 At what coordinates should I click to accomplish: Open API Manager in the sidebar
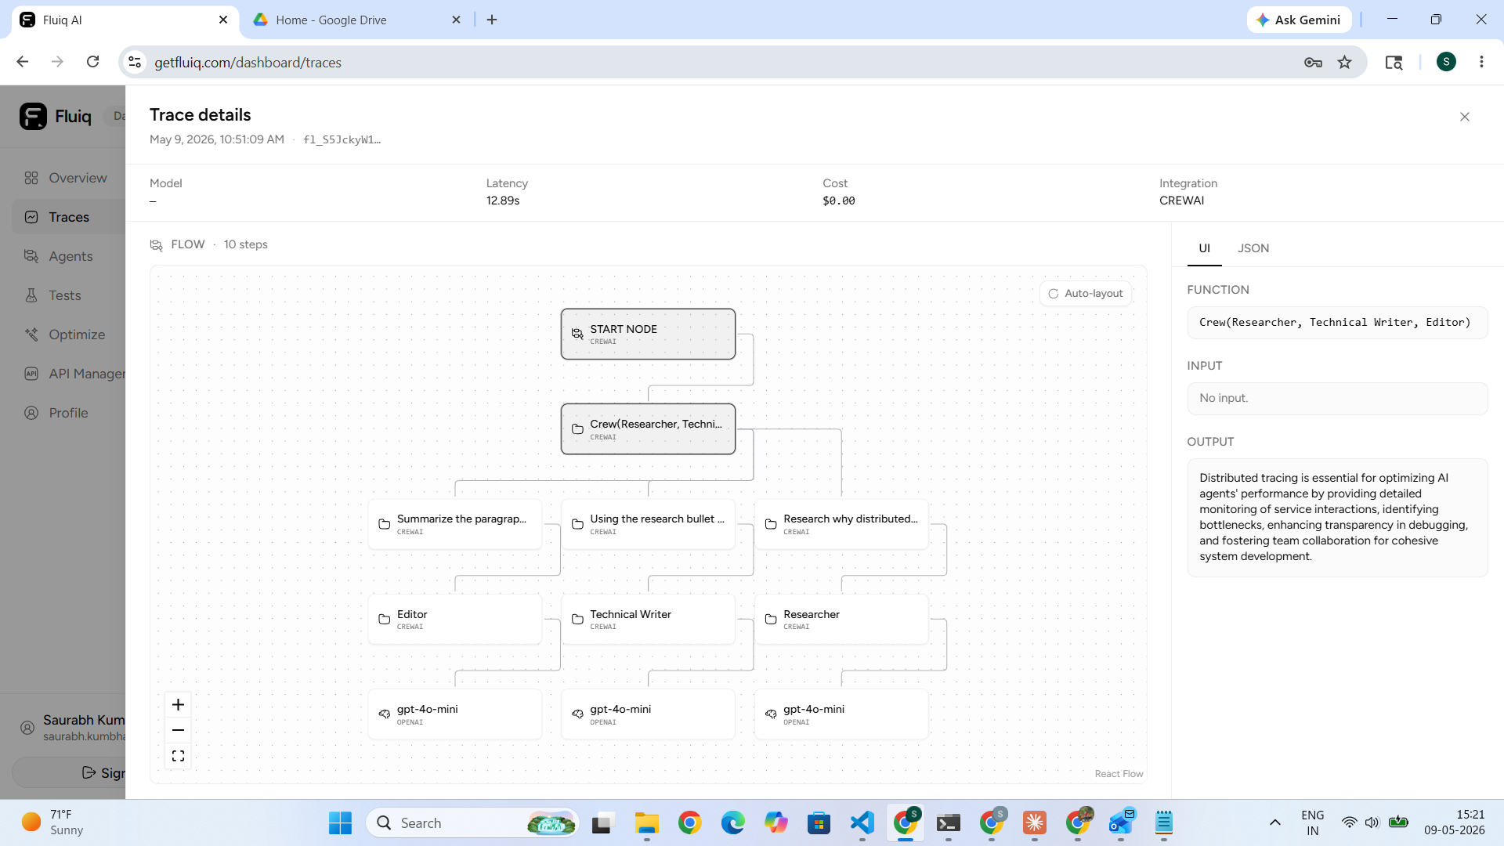coord(70,374)
